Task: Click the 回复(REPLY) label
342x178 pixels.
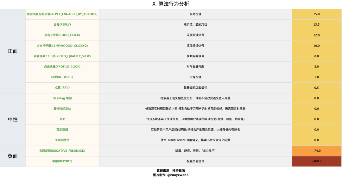Action: [62, 24]
